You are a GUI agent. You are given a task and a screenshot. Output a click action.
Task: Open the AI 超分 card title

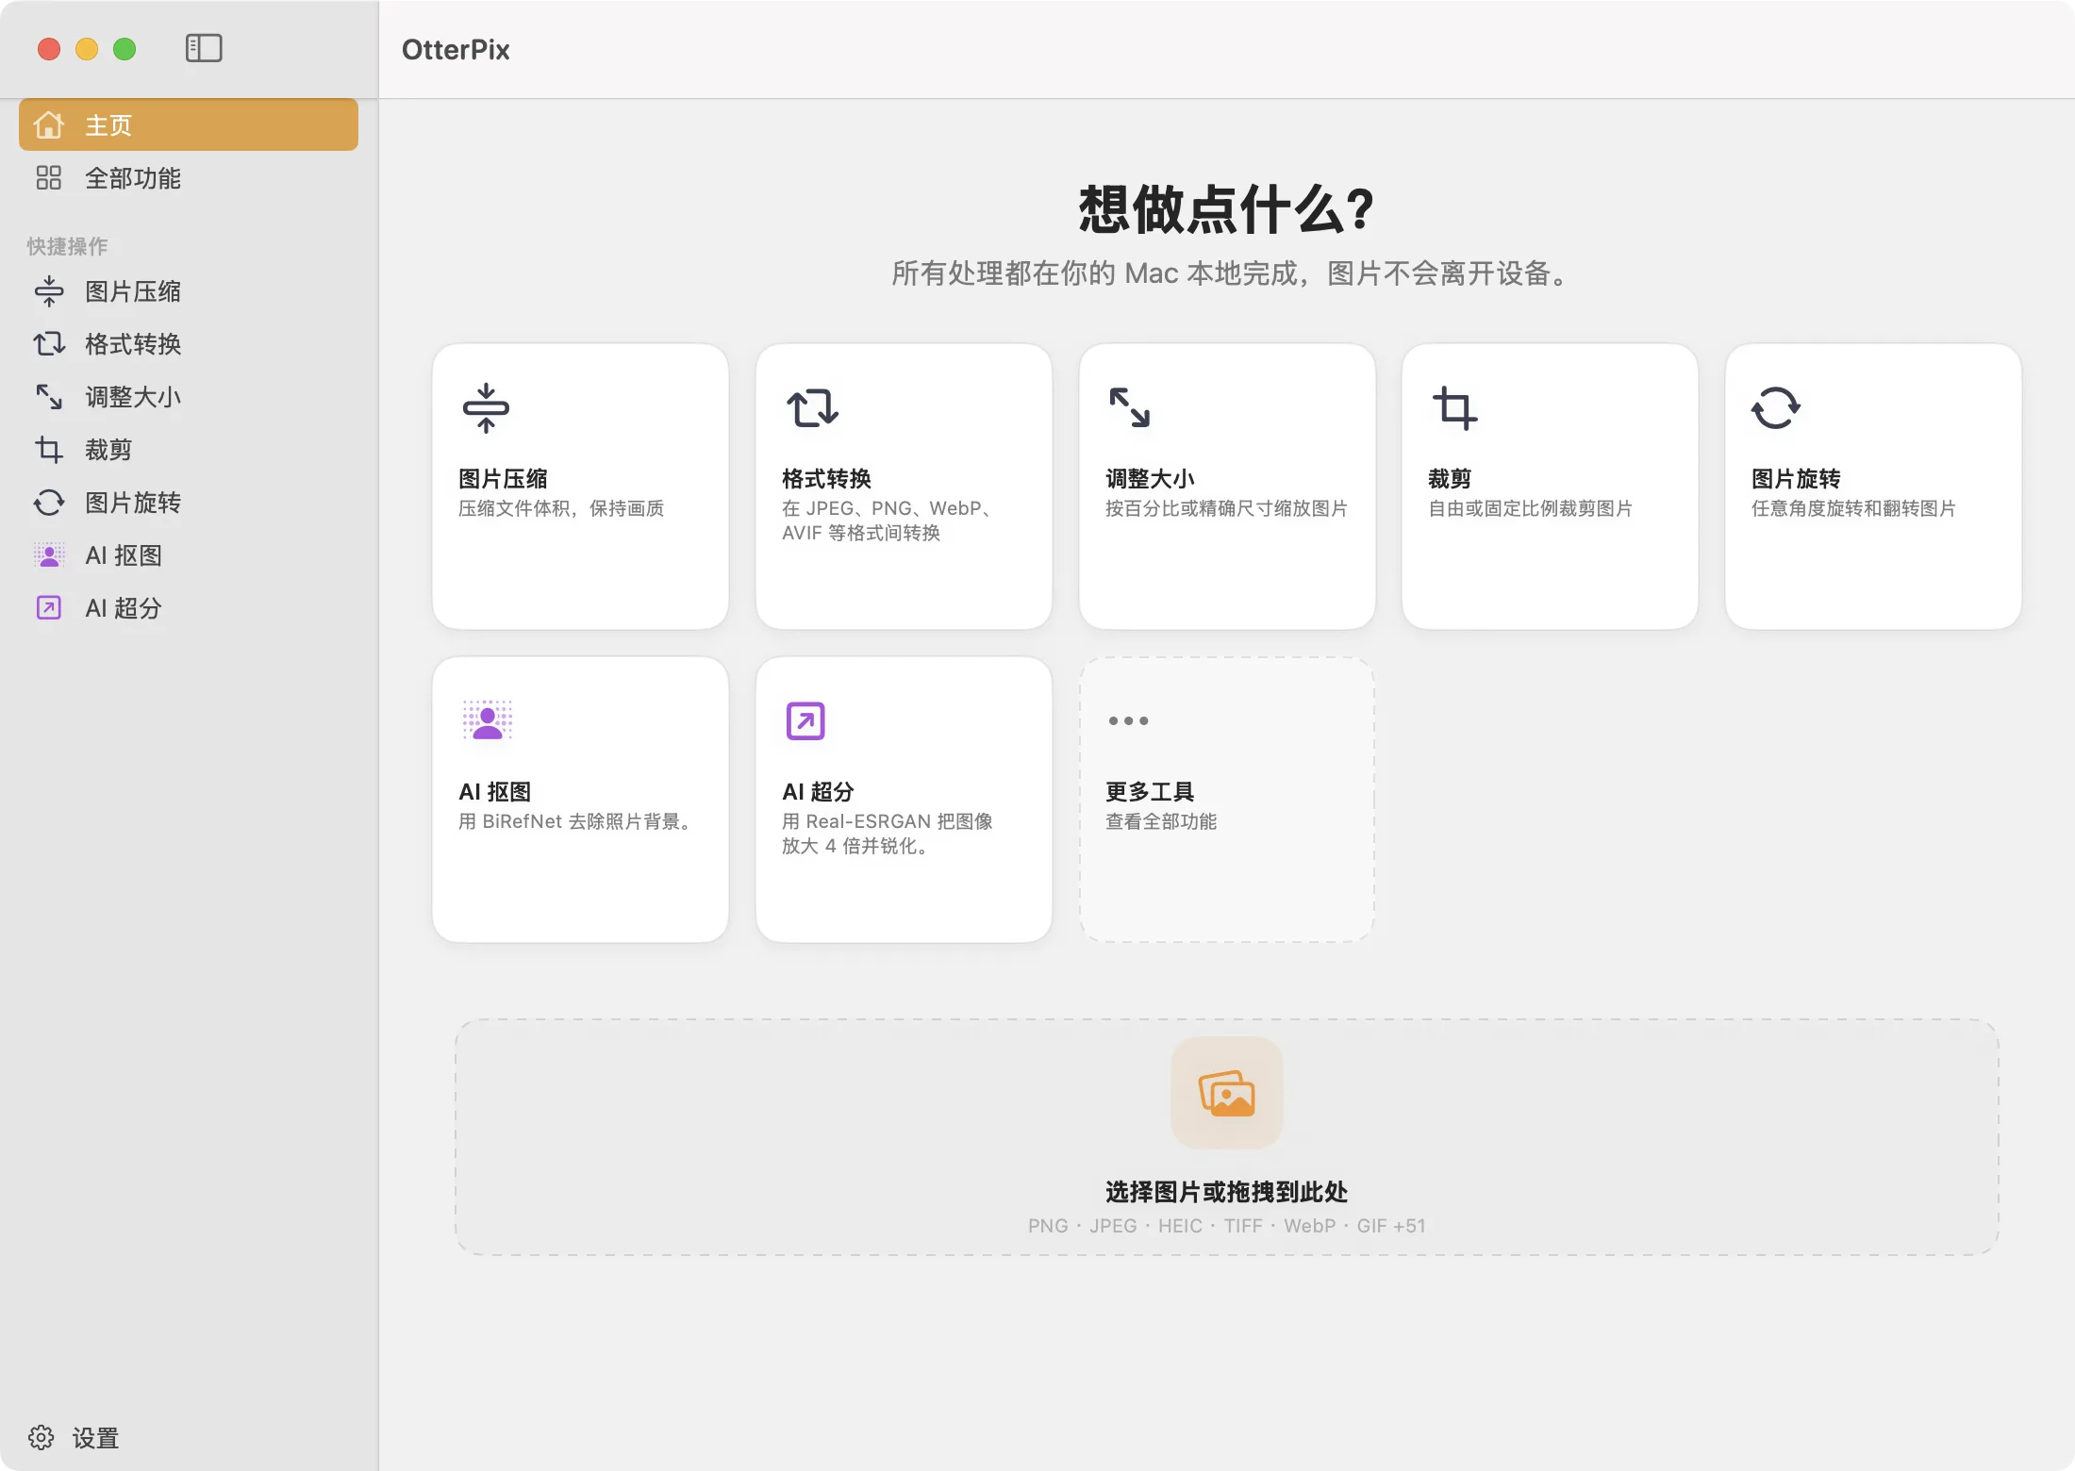[818, 792]
